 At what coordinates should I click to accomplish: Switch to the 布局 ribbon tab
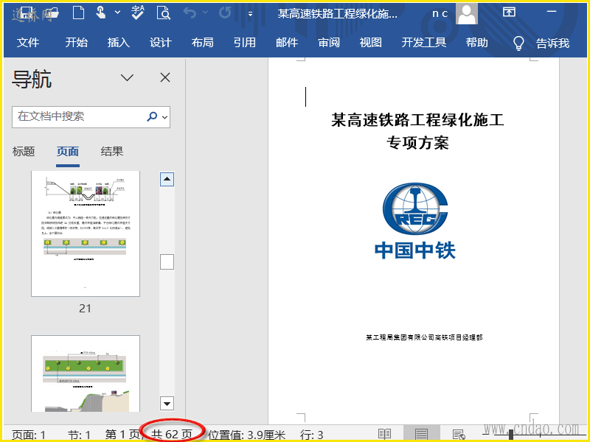coord(202,43)
